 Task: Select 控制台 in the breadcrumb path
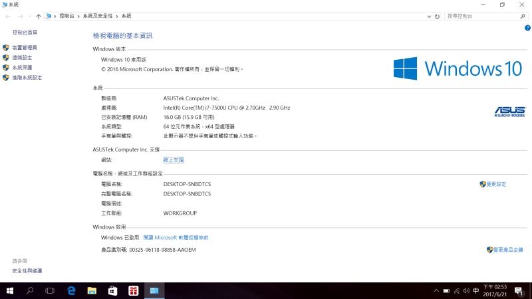click(x=67, y=16)
